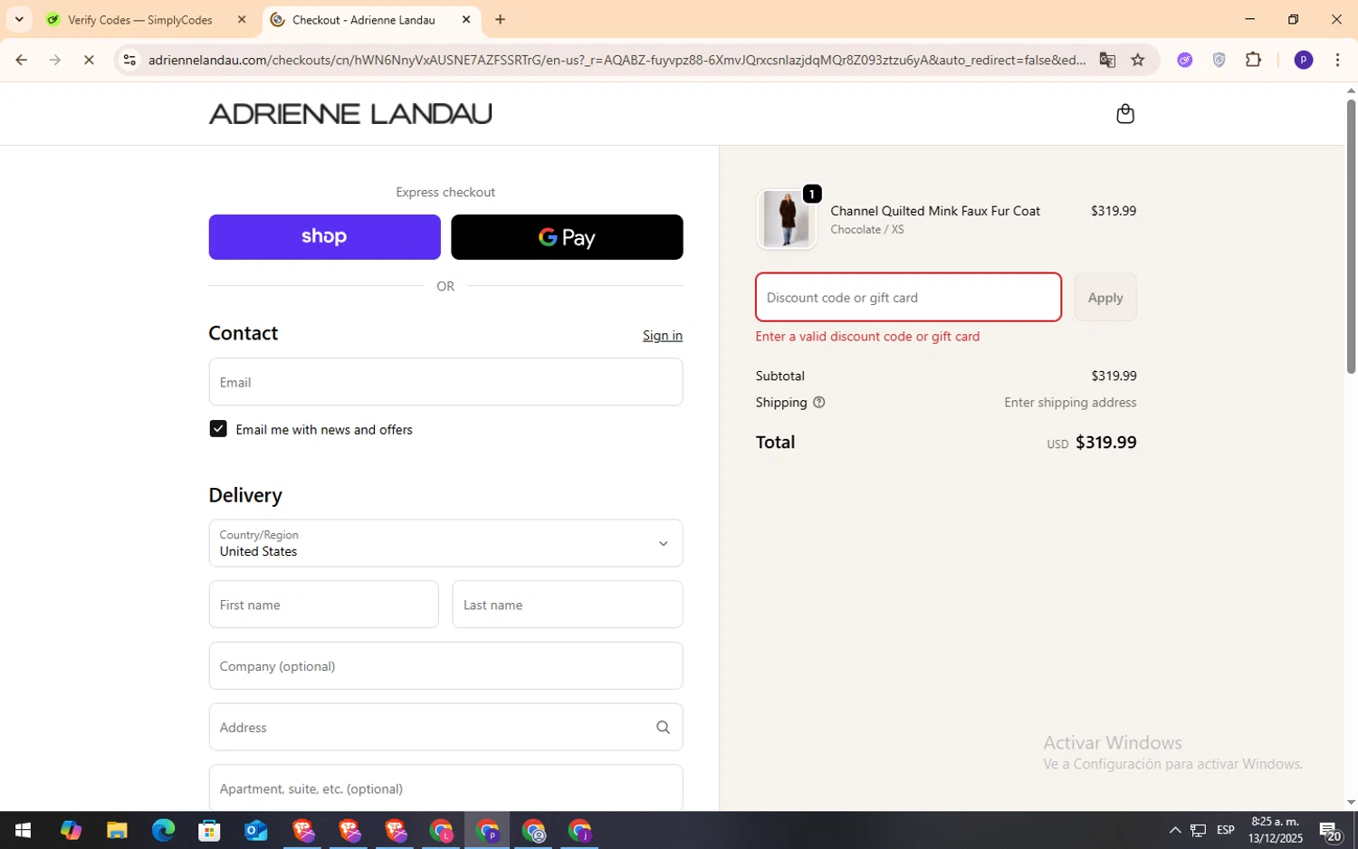Open the Extensions puzzle icon
Image resolution: width=1358 pixels, height=849 pixels.
click(1253, 60)
